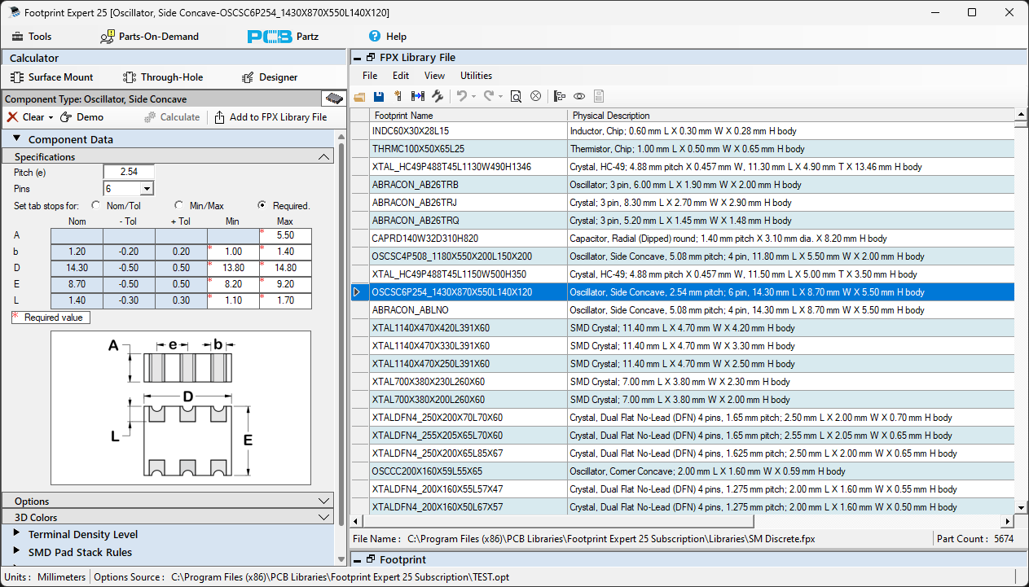Click the FPX Library File window icon

(371, 58)
